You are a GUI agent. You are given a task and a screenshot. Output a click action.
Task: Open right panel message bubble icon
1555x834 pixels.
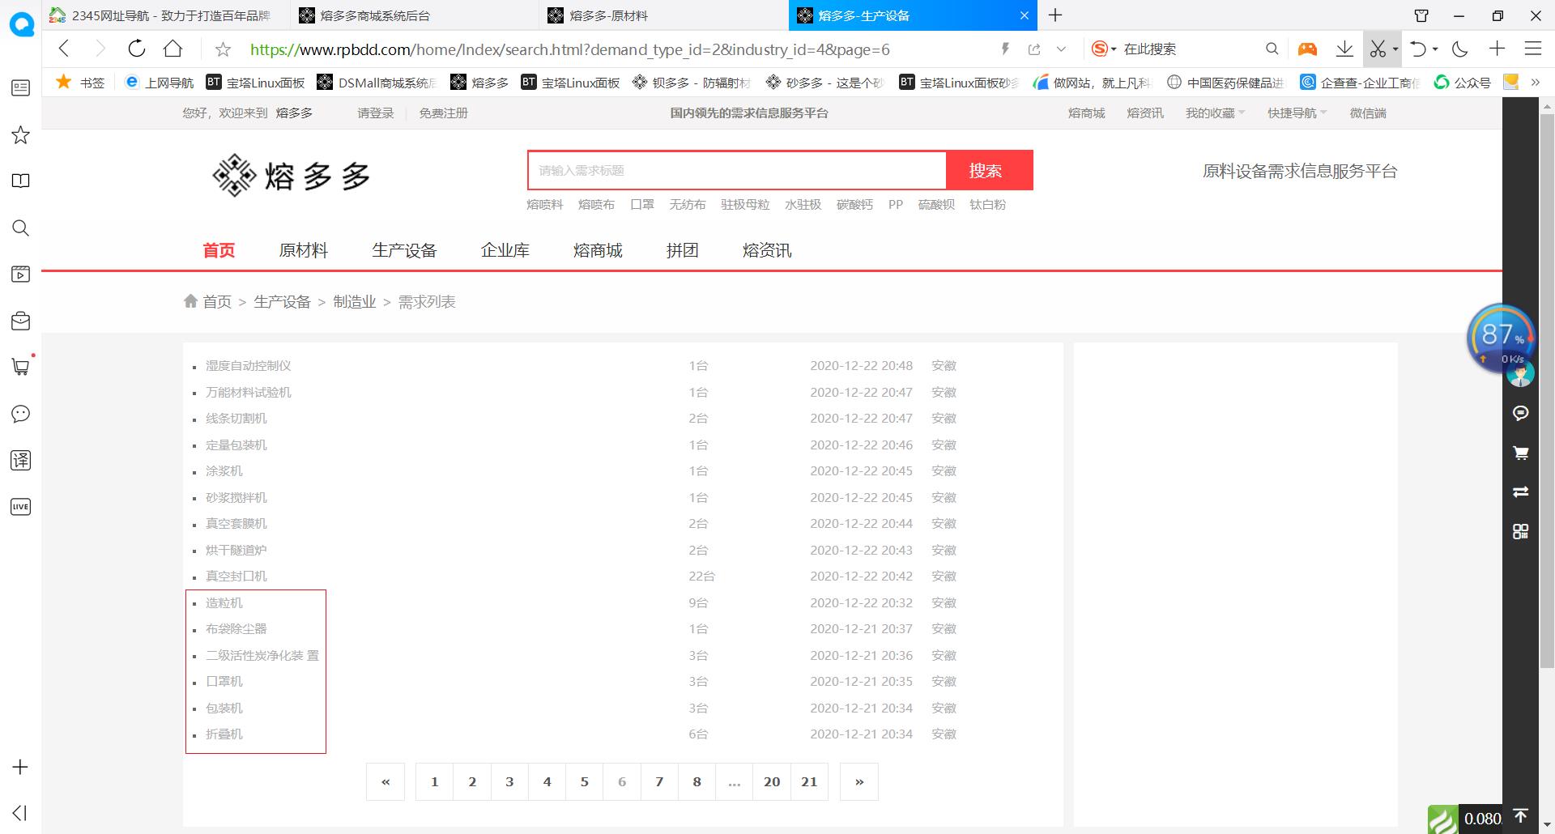coord(1520,413)
